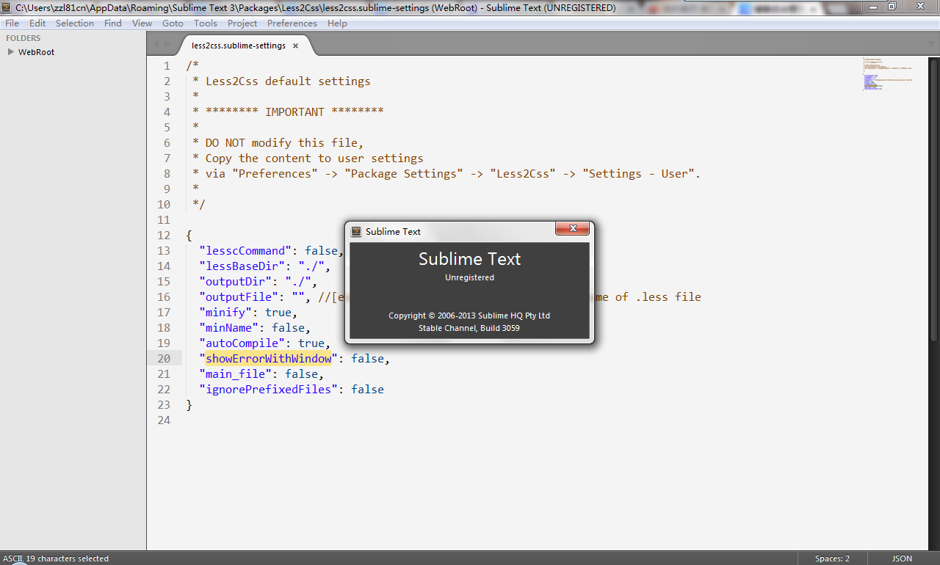The height and width of the screenshot is (565, 940).
Task: Click the minimap code overview
Action: click(x=887, y=73)
